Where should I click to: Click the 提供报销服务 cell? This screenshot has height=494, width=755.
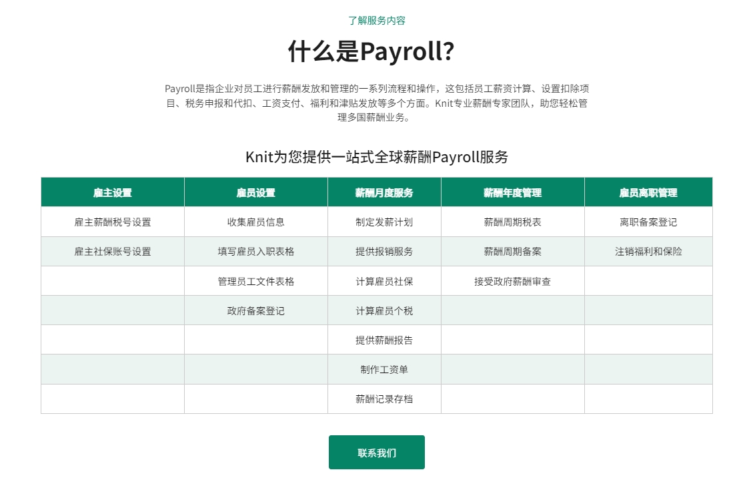(384, 252)
